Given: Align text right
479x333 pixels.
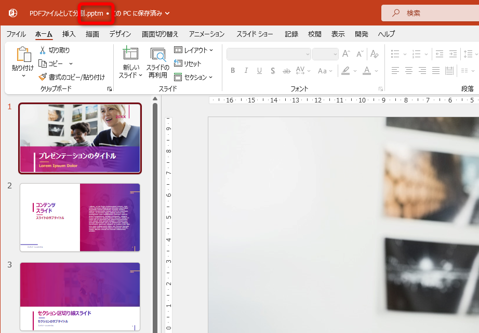Looking at the screenshot, I should tap(422, 71).
